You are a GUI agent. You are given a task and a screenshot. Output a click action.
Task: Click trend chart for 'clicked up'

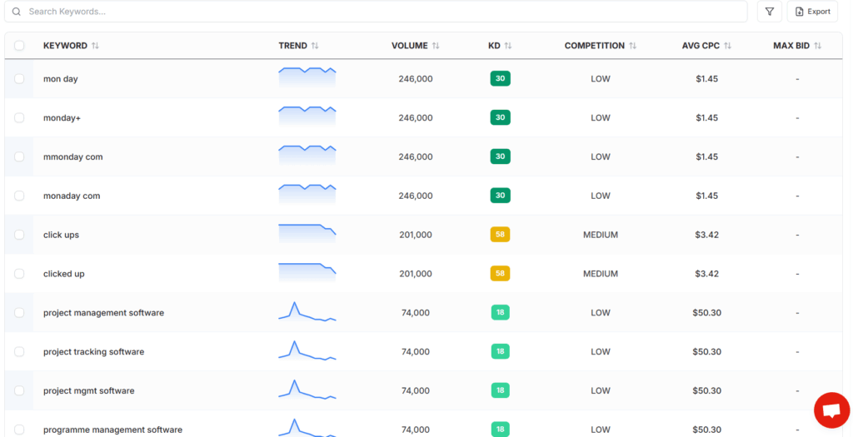[307, 273]
